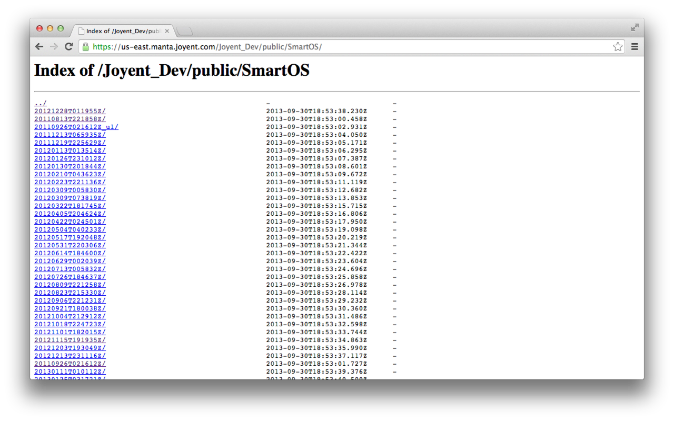The width and height of the screenshot is (674, 421).
Task: Open the 20120713T005832Z/ directory link
Action: coord(70,269)
